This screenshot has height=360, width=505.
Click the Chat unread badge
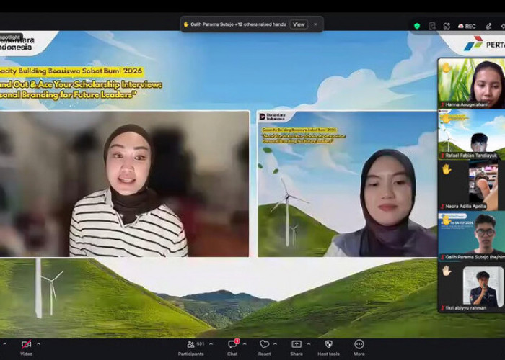pyautogui.click(x=237, y=341)
